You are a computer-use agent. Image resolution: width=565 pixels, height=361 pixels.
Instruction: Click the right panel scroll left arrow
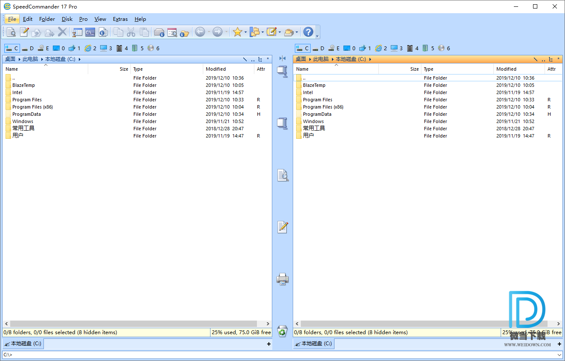pos(297,324)
